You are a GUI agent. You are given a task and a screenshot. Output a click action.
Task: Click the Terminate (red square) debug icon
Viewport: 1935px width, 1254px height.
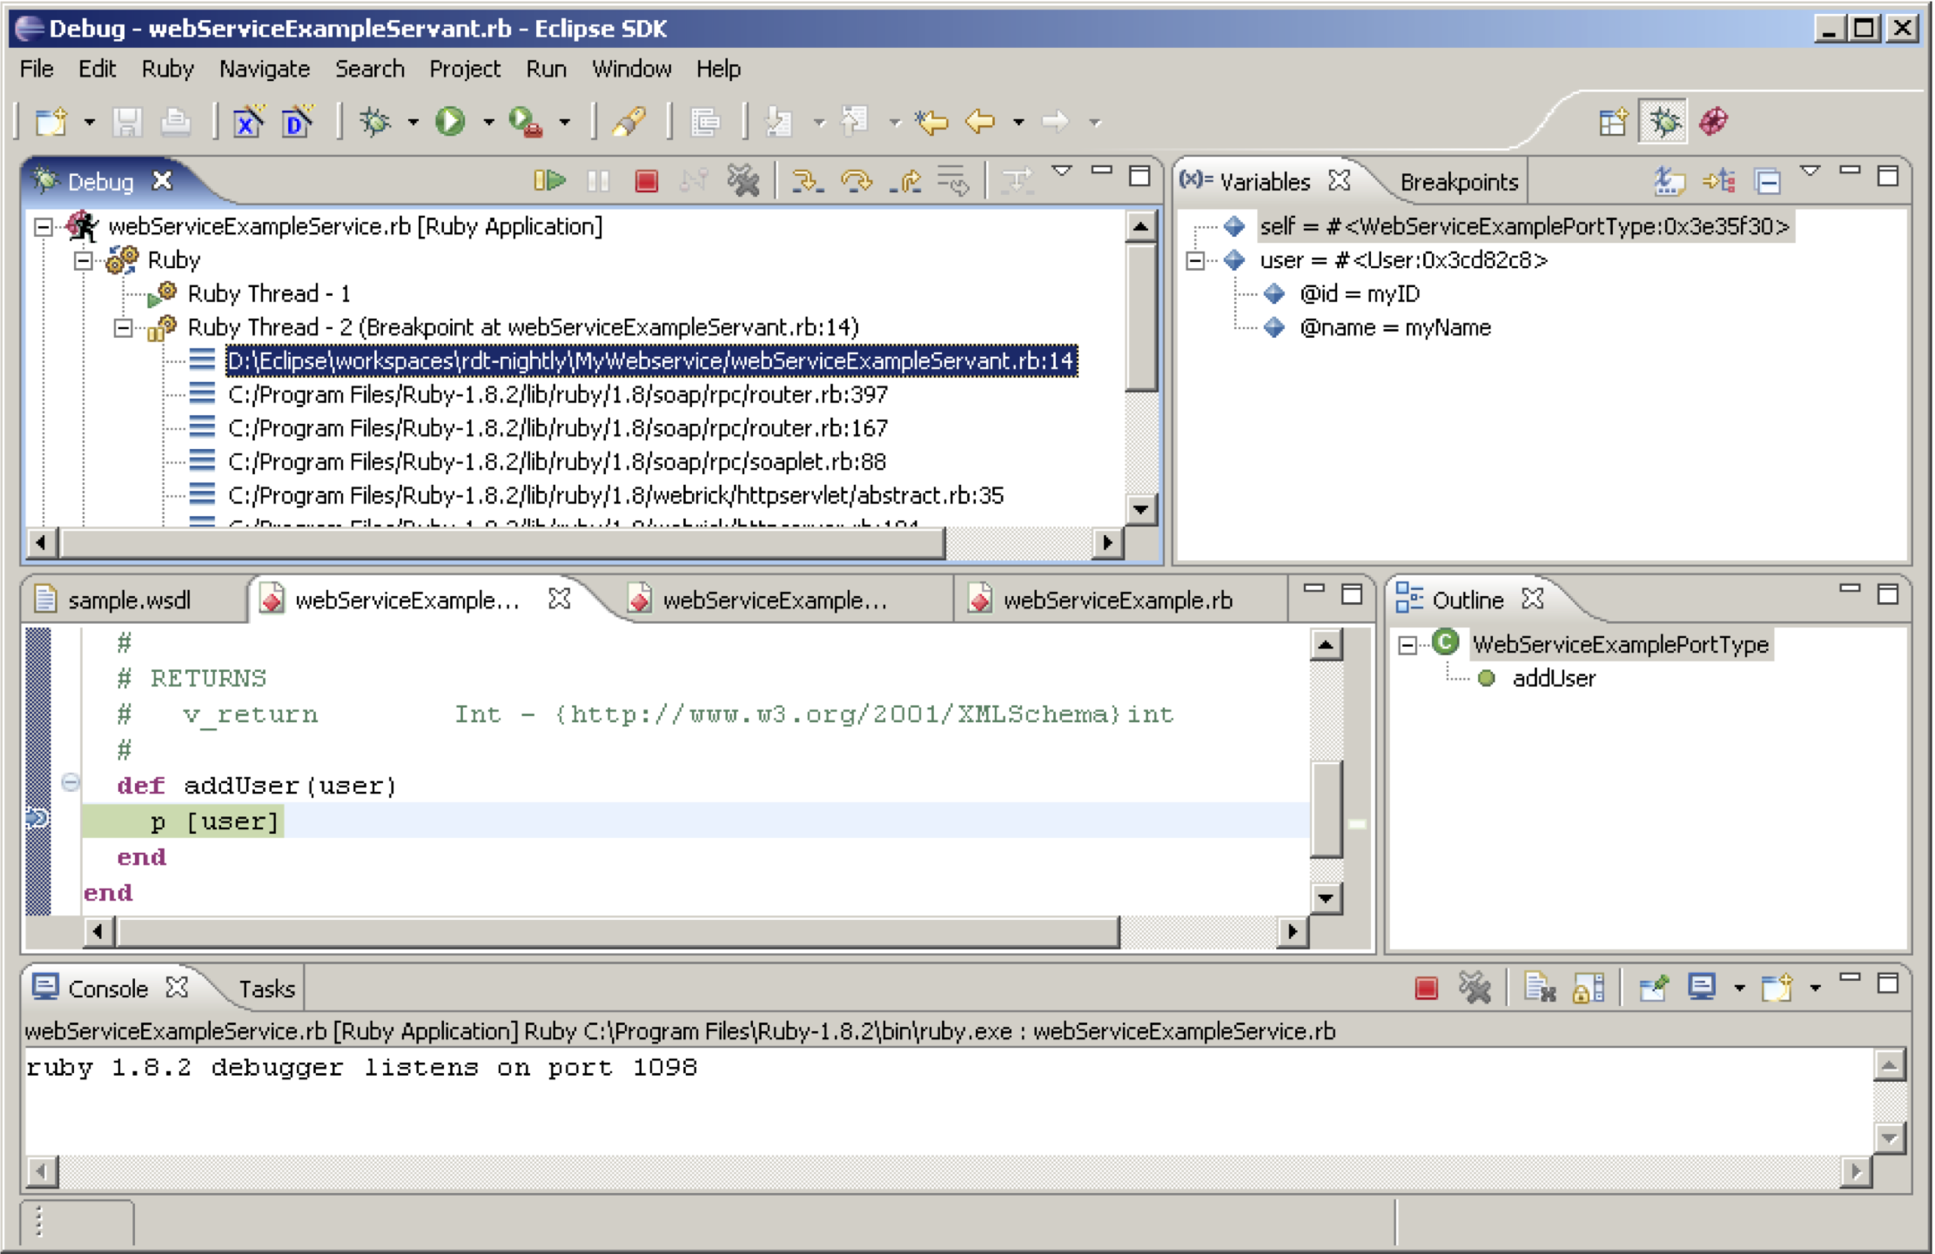(644, 182)
